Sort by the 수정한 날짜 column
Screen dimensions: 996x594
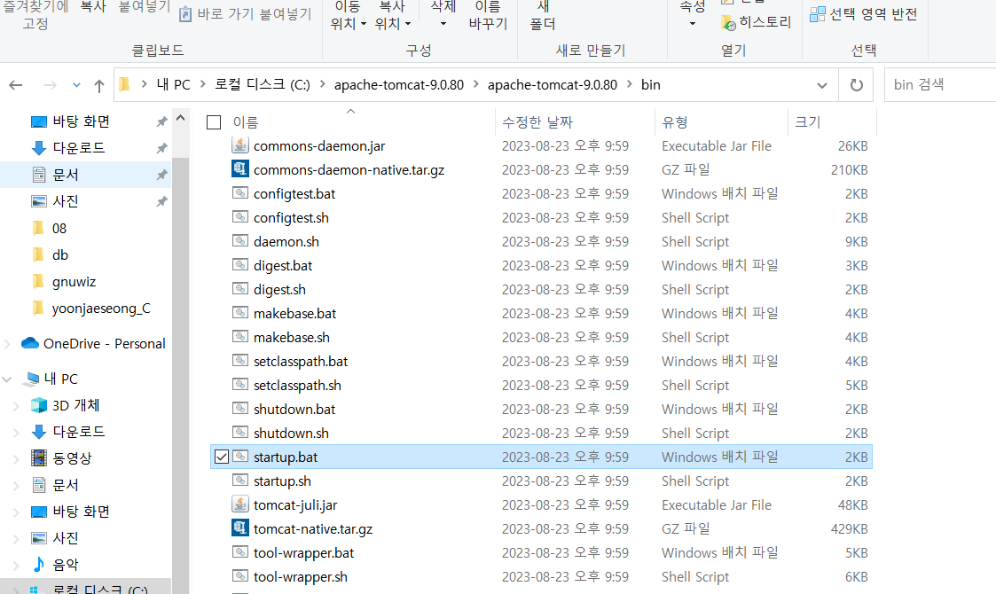pyautogui.click(x=537, y=122)
